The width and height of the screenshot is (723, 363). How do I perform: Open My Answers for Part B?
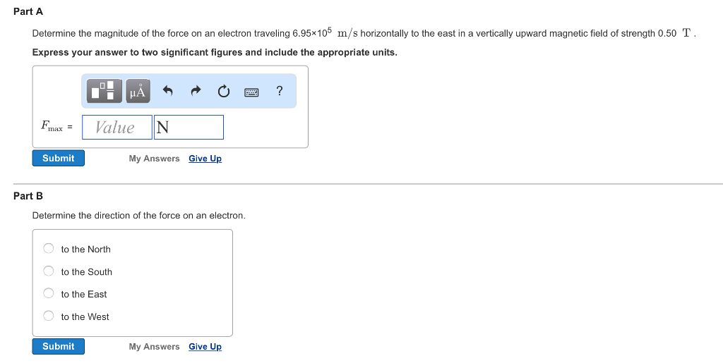click(154, 347)
